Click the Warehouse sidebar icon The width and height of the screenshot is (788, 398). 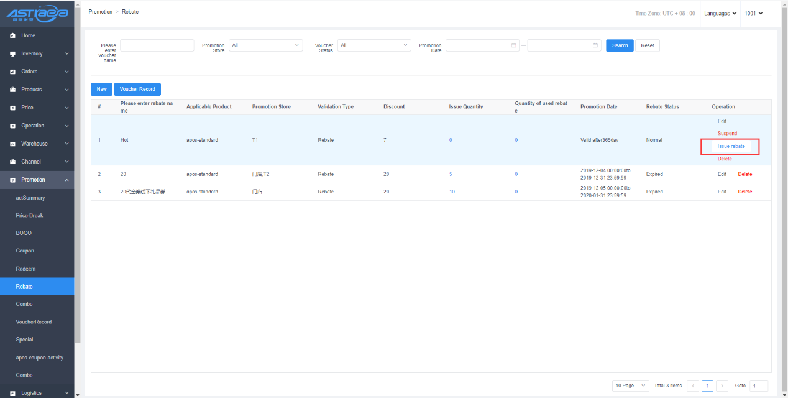tap(12, 144)
